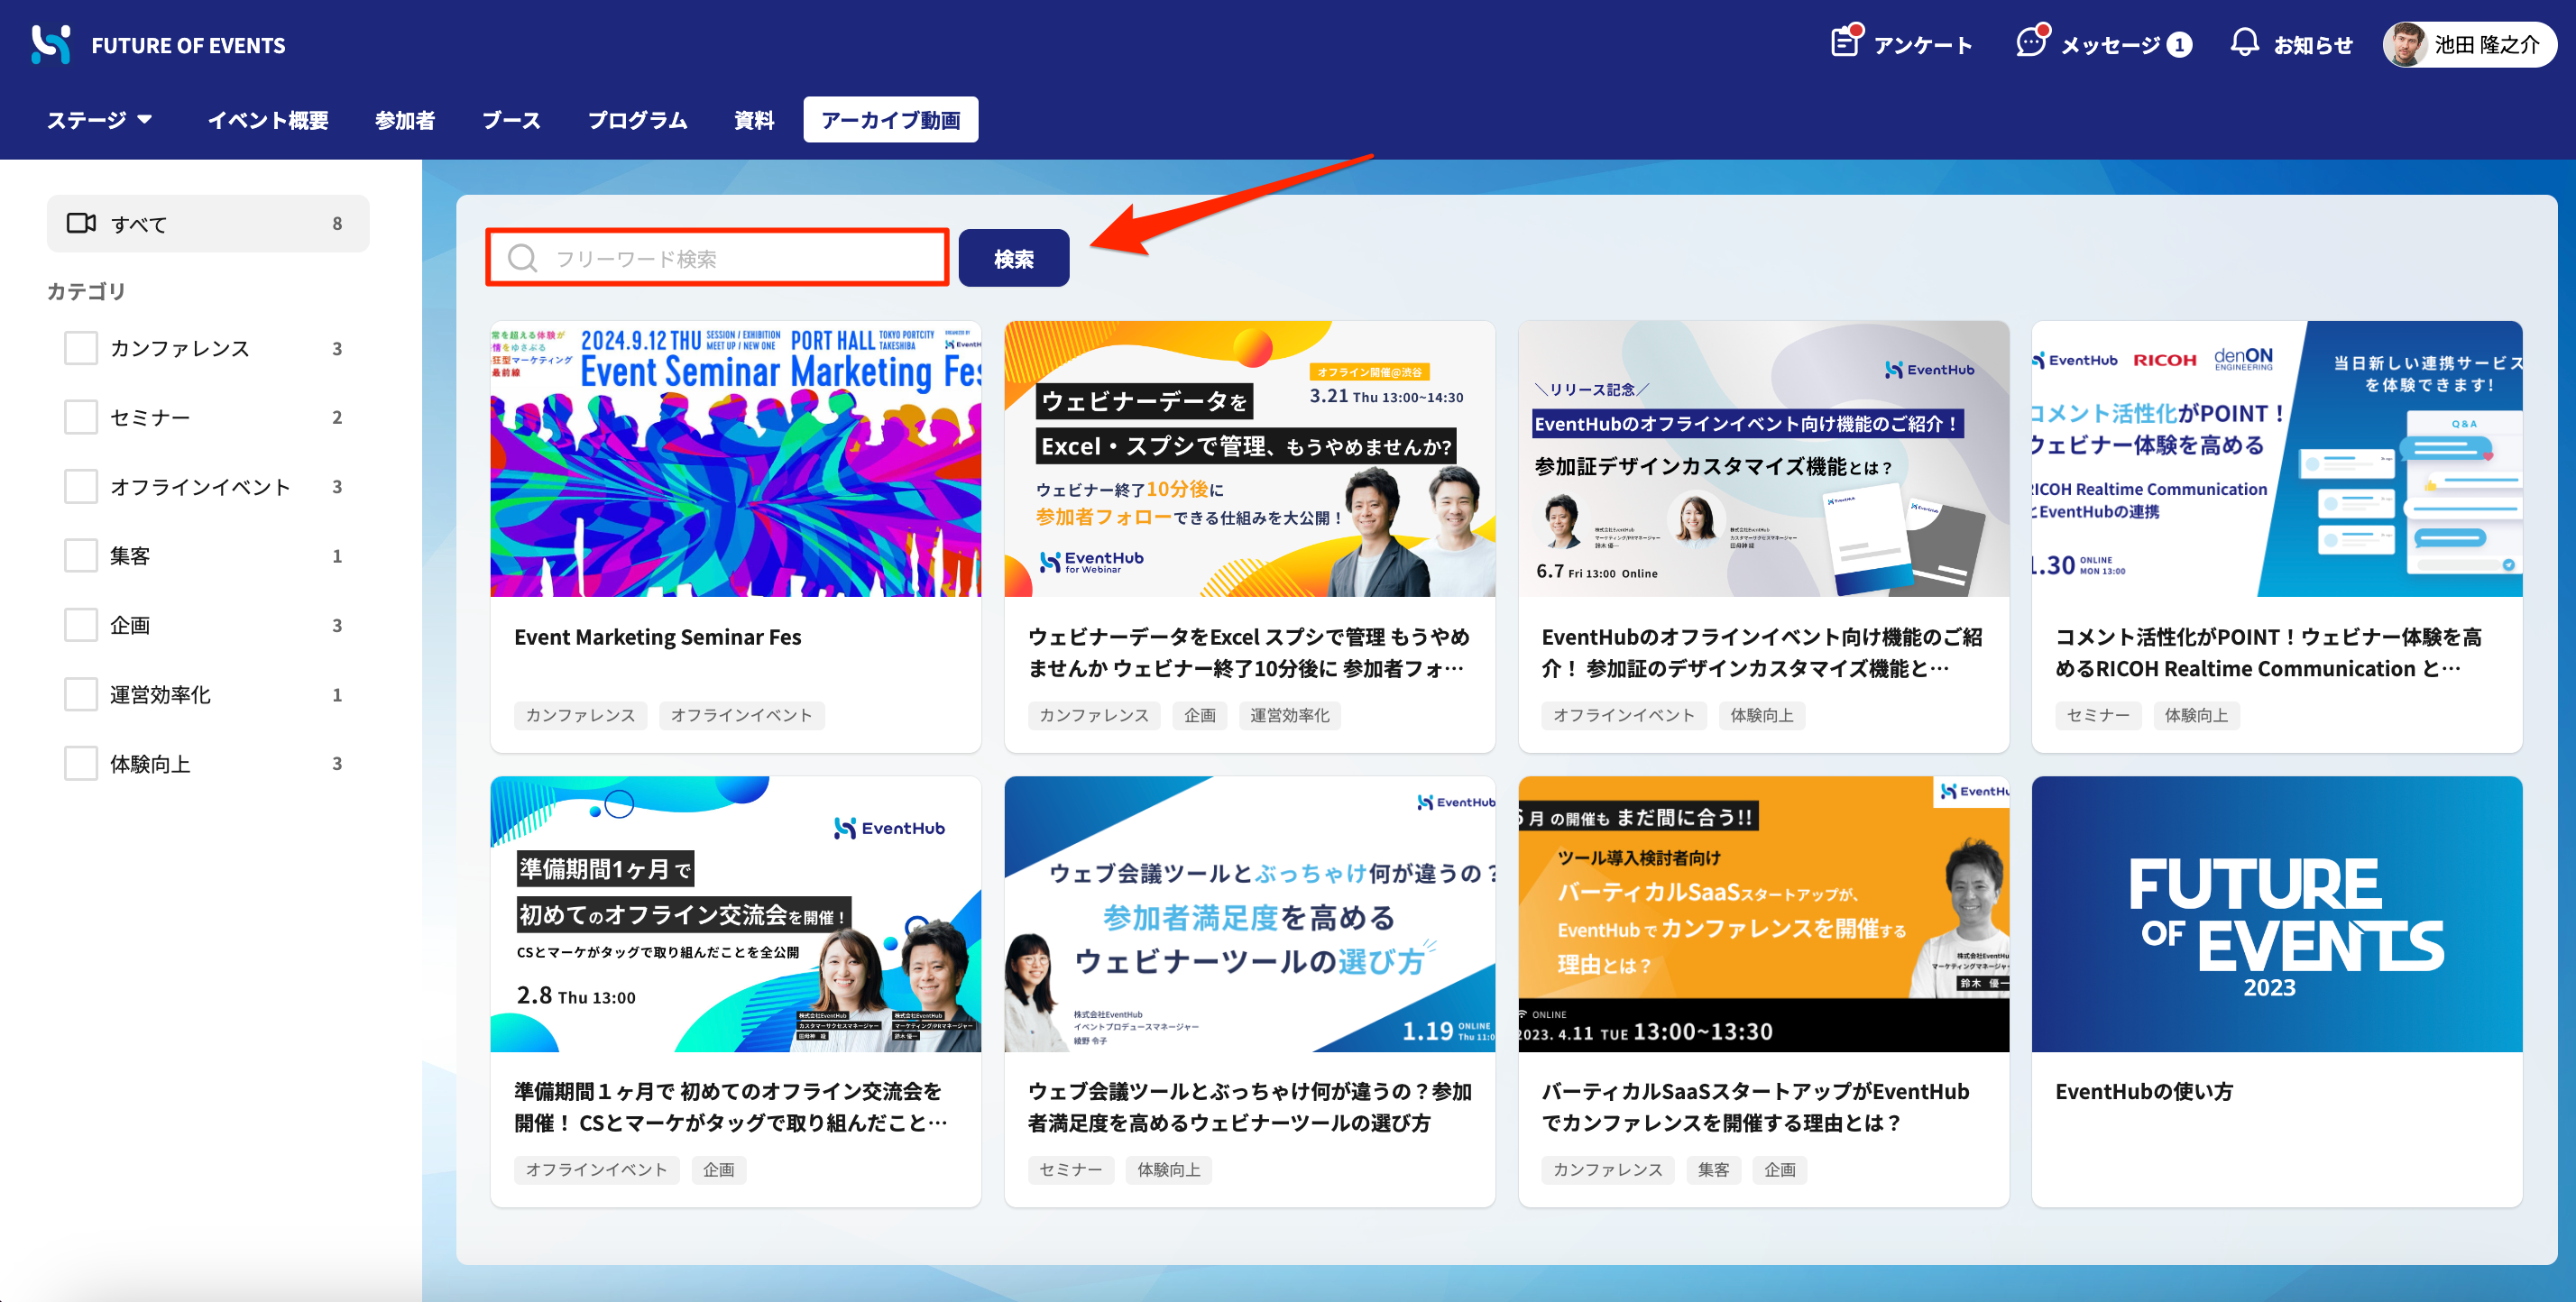Screen dimensions: 2576x1302
Task: Switch to the ブース tab
Action: [511, 120]
